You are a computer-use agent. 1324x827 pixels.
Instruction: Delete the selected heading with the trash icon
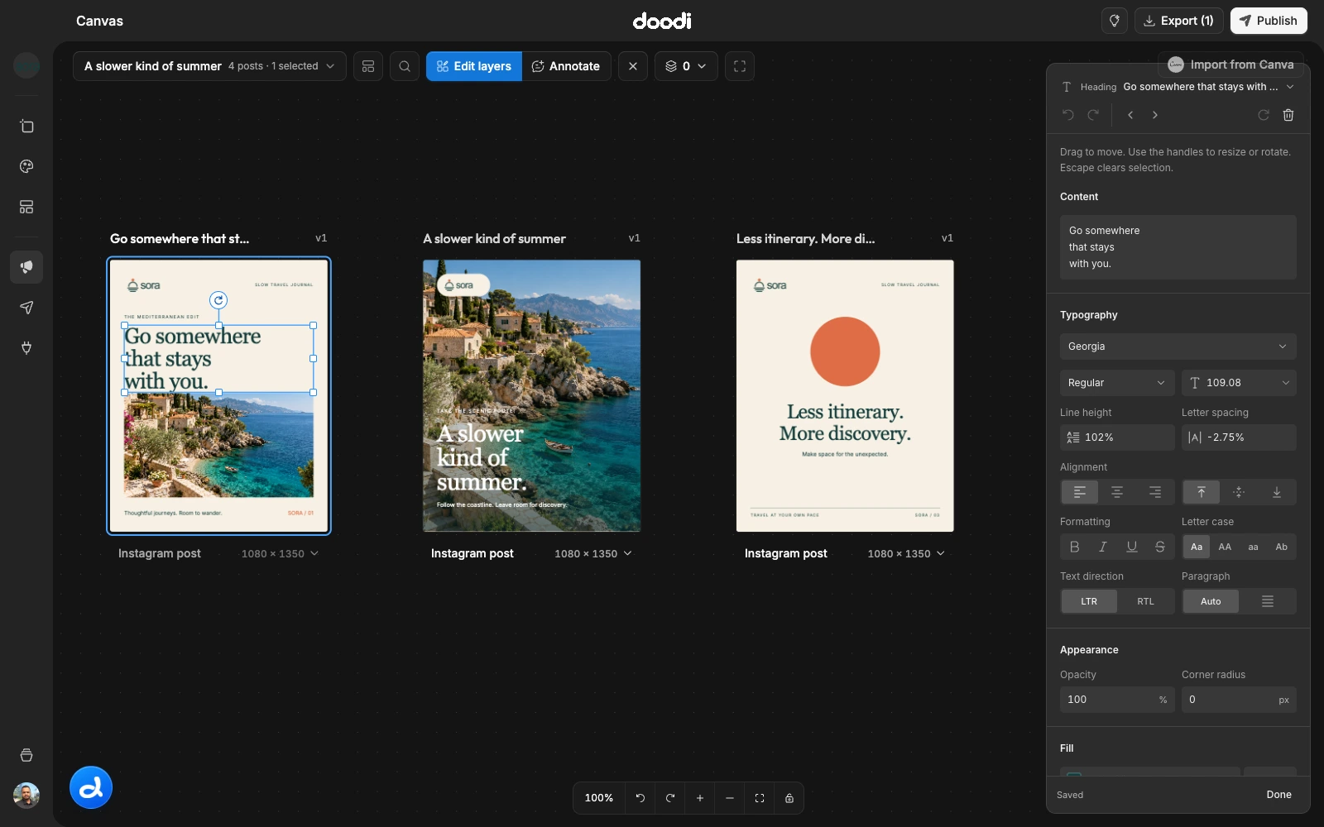[1288, 115]
